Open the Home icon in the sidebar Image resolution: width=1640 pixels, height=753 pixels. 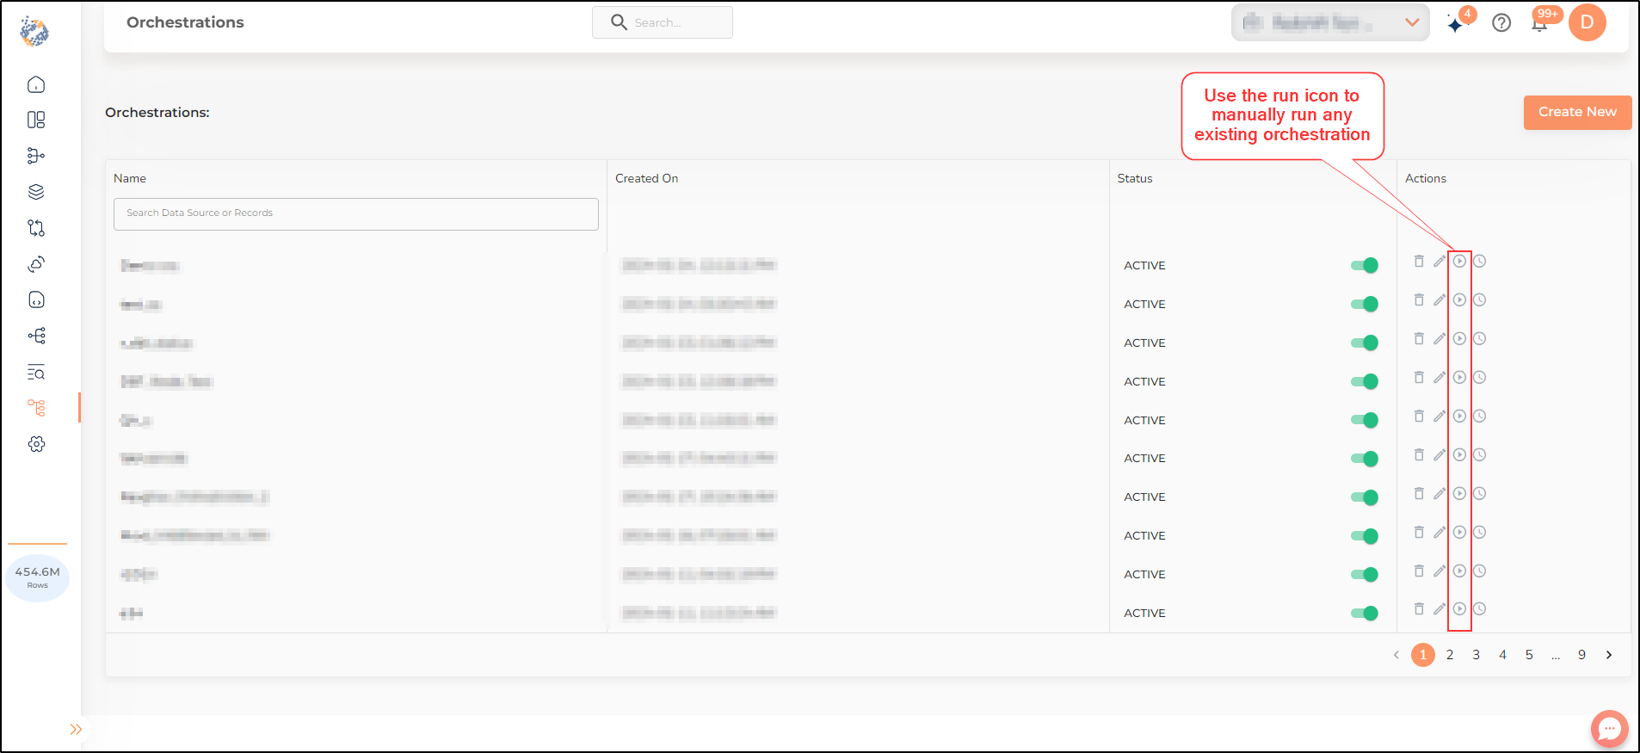(x=36, y=84)
